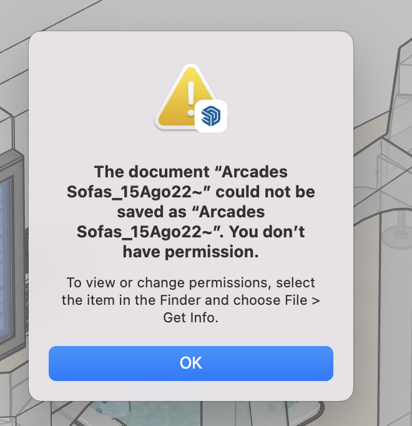
Task: Click the "Get Info." text
Action: (x=191, y=317)
